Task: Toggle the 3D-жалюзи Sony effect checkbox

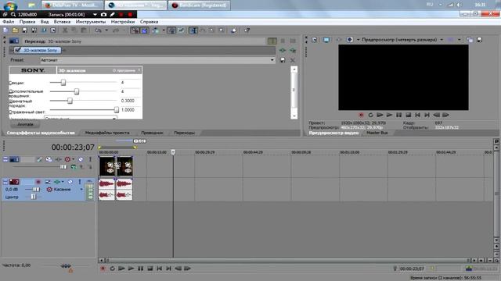Action: (18, 50)
